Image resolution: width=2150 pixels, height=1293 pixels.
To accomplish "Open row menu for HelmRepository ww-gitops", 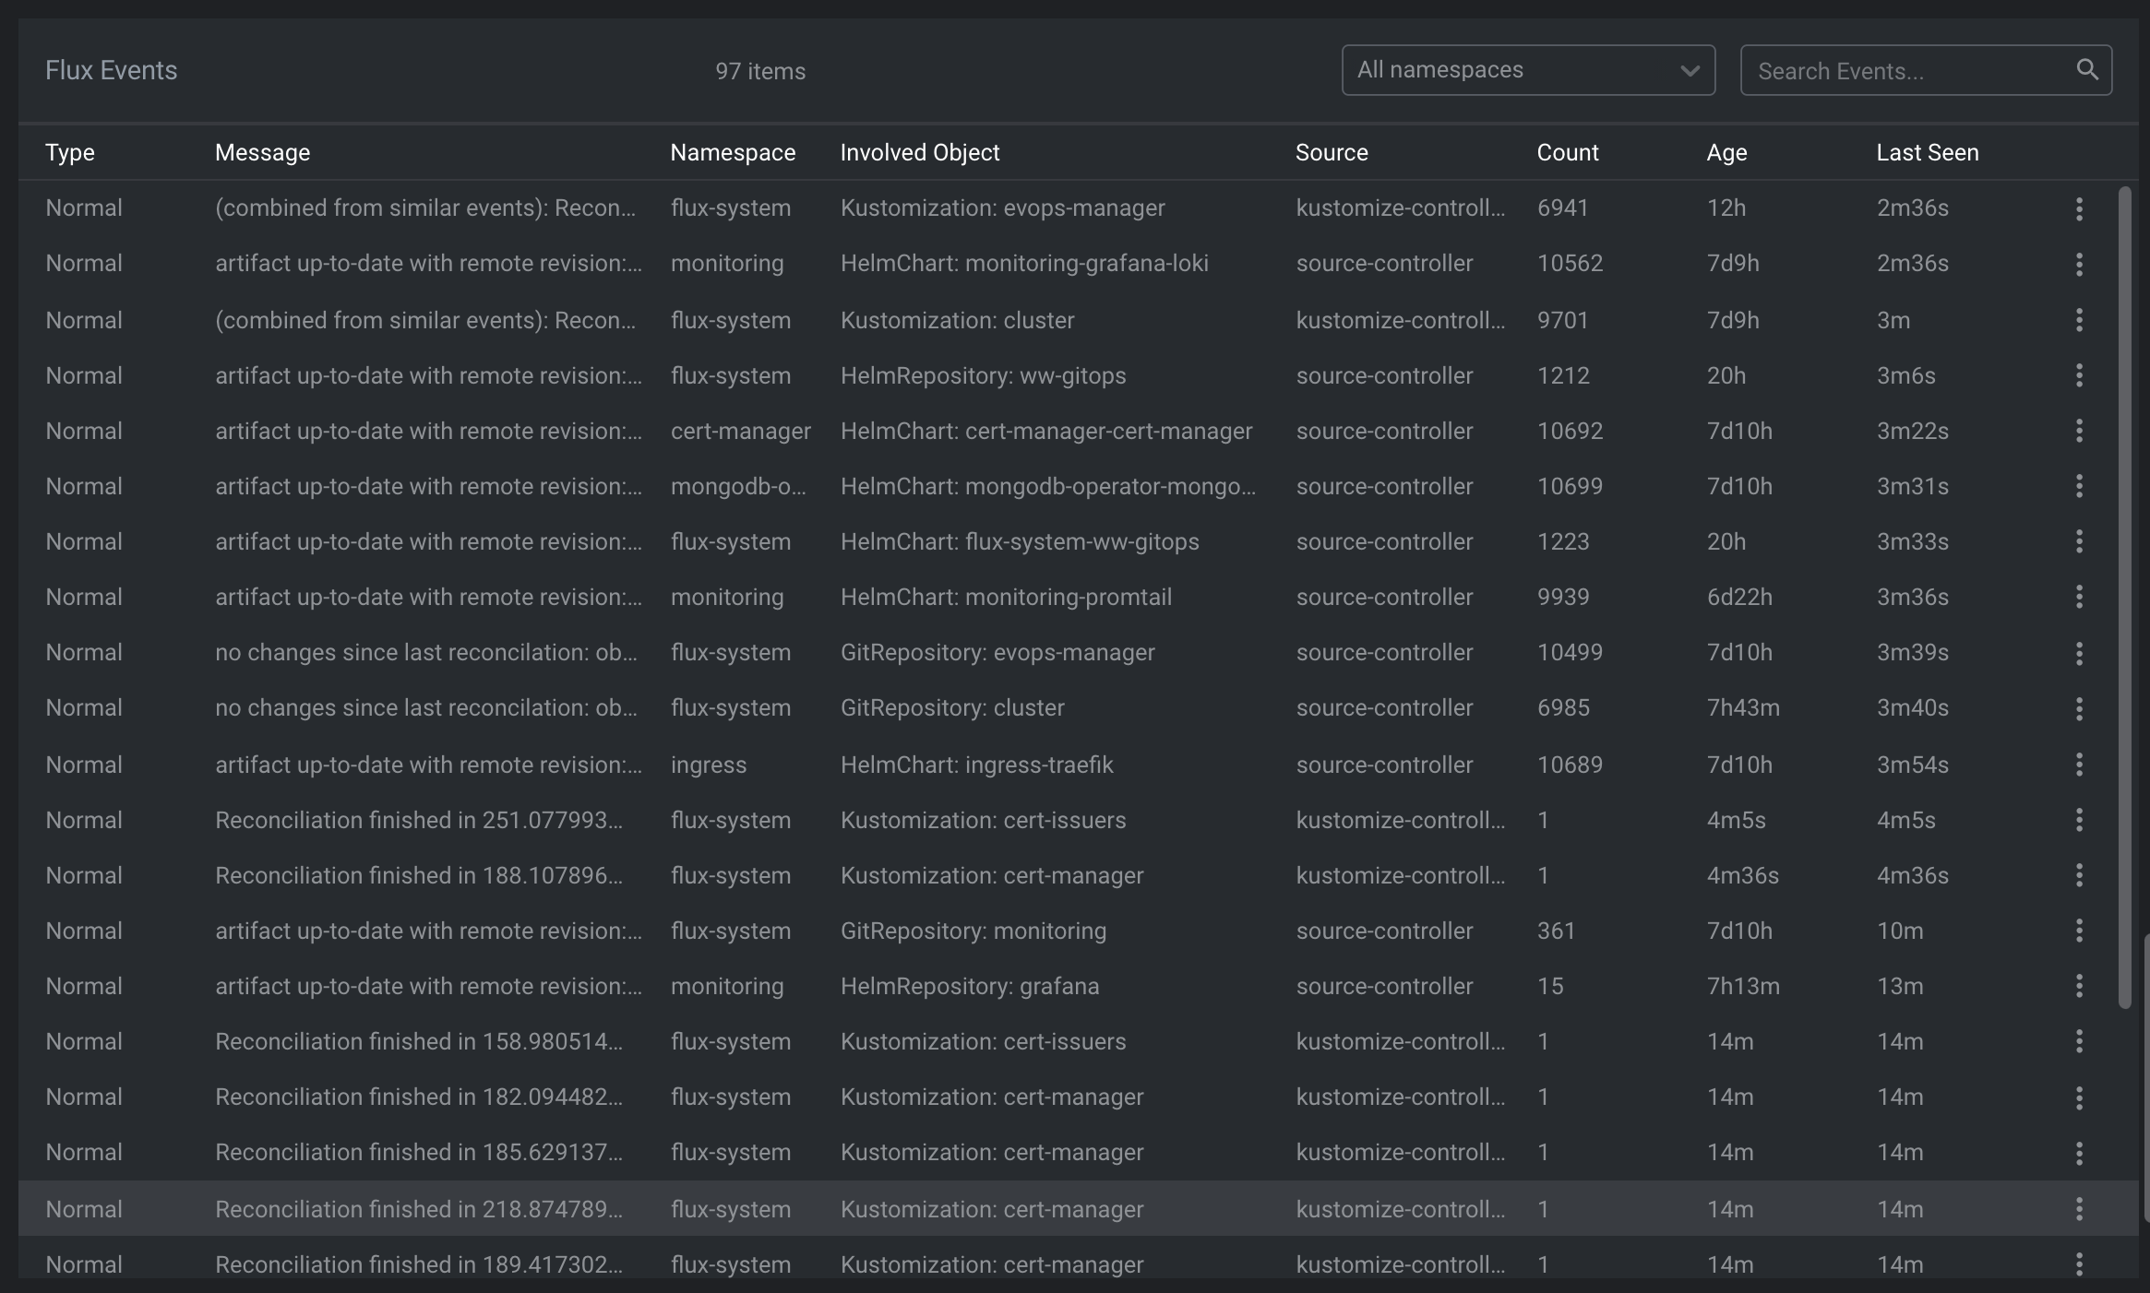I will point(2079,375).
